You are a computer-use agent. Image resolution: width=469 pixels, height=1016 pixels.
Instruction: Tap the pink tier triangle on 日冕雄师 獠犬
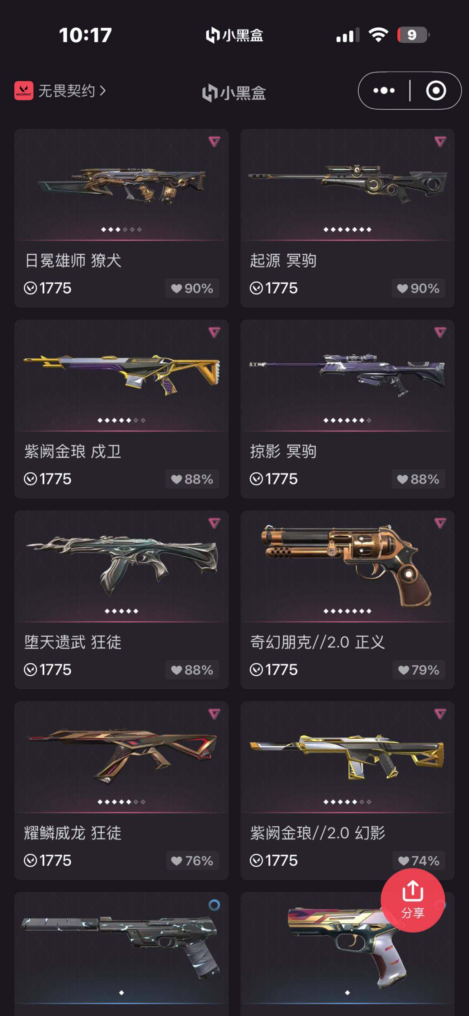pos(214,141)
